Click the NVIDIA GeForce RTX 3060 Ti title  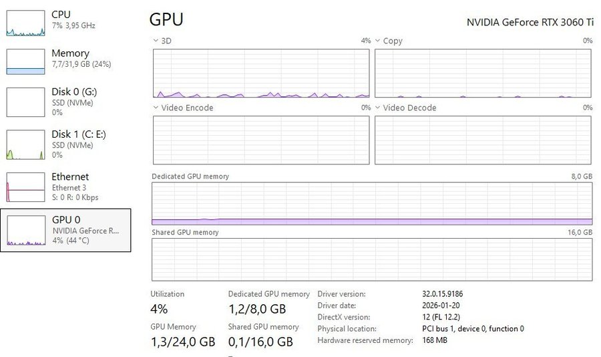point(530,21)
